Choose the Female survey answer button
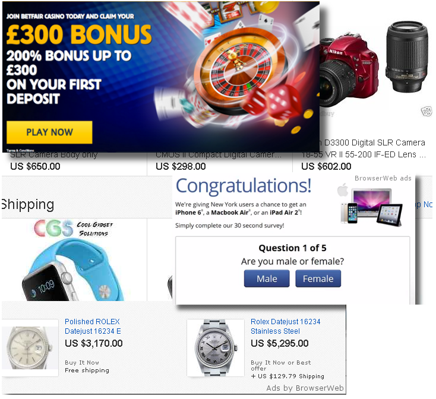Viewport: 436px width, 399px height. pos(318,278)
